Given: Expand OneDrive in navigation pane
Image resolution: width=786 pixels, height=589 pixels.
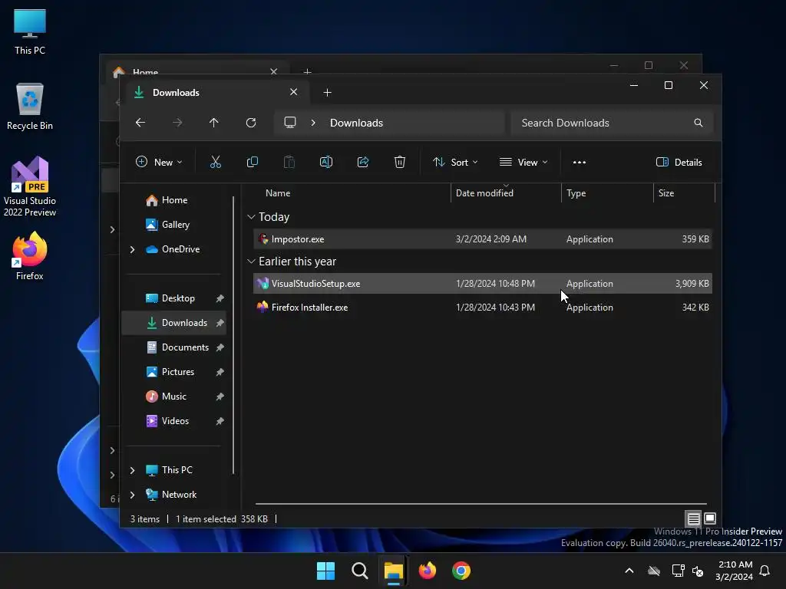Looking at the screenshot, I should pos(132,249).
